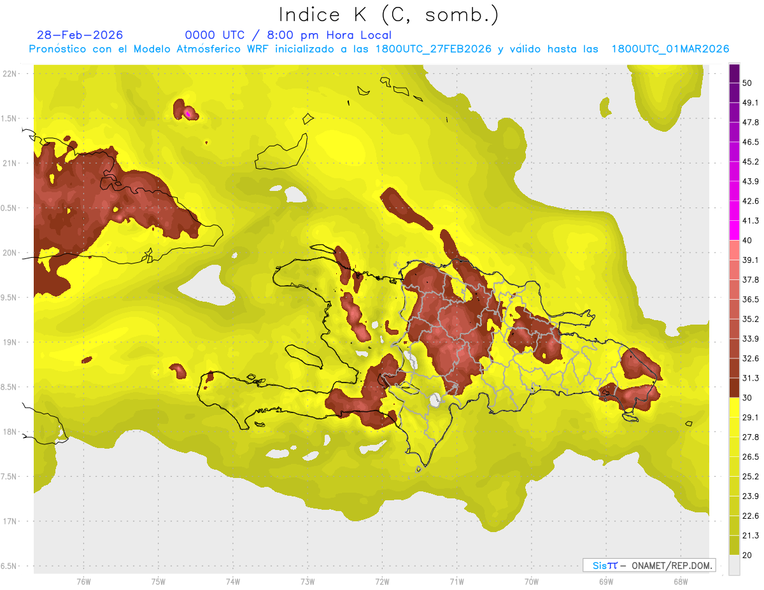Click the "76W" longitude label

click(83, 581)
